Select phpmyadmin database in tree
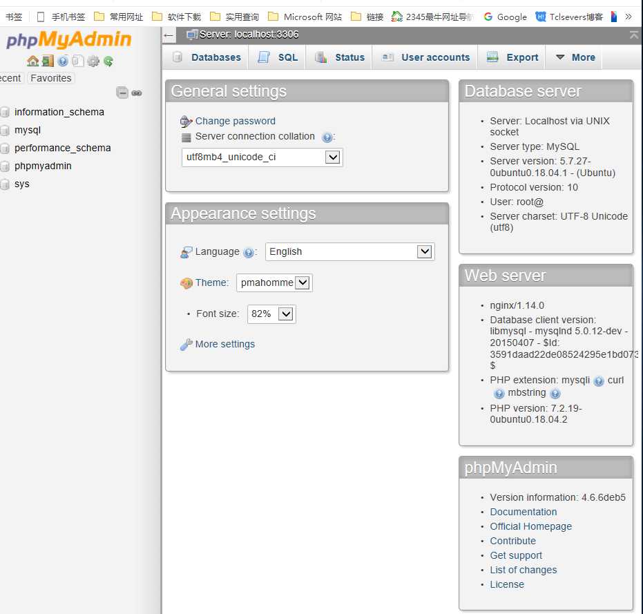This screenshot has height=614, width=643. [x=43, y=166]
